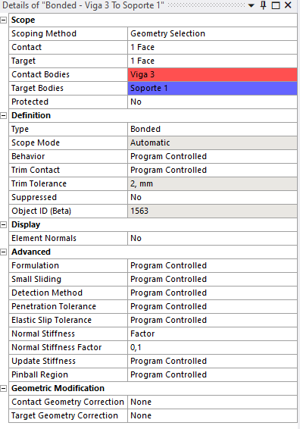Click the Target 1 Face selection field
This screenshot has height=429, width=300.
point(212,61)
